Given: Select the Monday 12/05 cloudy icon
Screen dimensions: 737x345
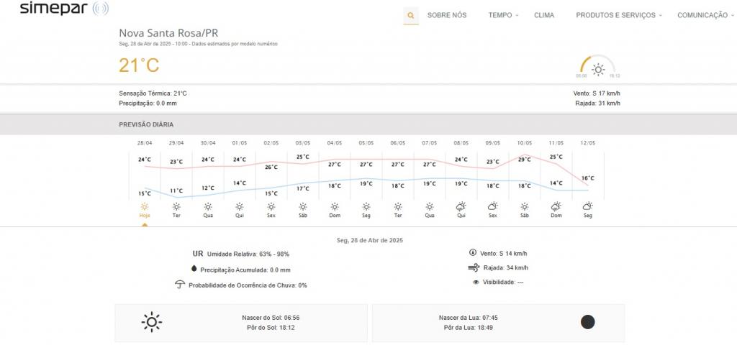Looking at the screenshot, I should tap(587, 206).
